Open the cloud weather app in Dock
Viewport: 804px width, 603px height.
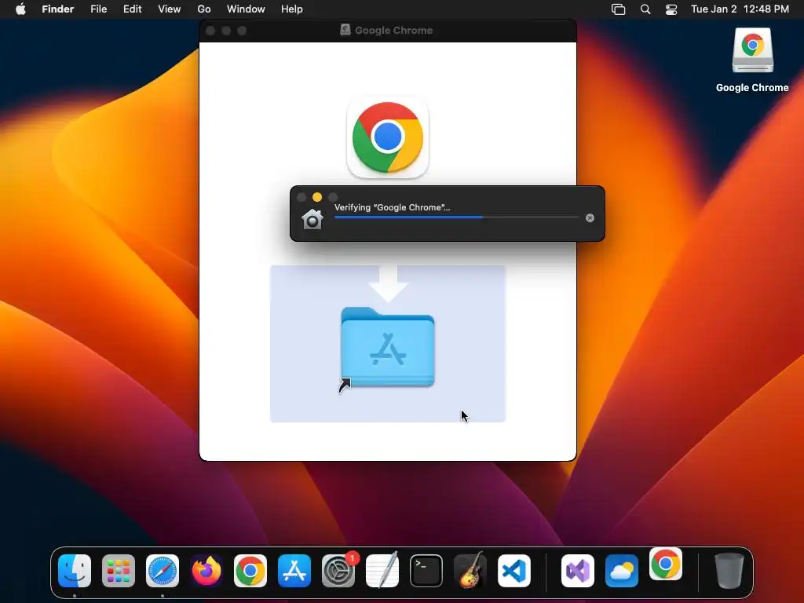(x=622, y=571)
